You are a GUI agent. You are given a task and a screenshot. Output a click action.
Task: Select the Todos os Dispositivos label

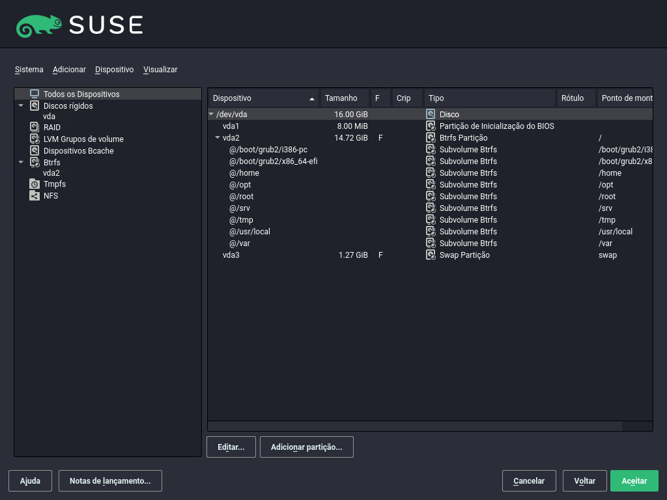[x=81, y=94]
